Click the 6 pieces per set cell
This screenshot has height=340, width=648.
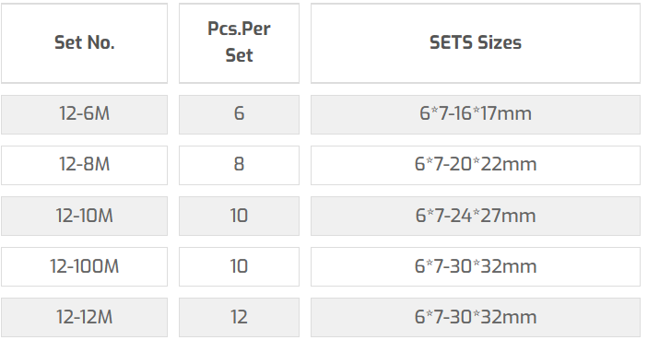[239, 114]
